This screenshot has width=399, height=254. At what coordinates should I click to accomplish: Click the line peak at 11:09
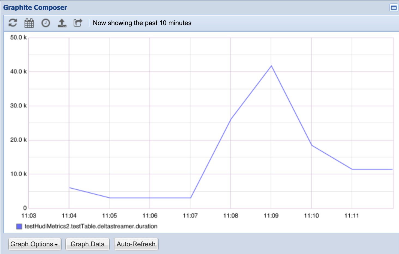[x=271, y=66]
